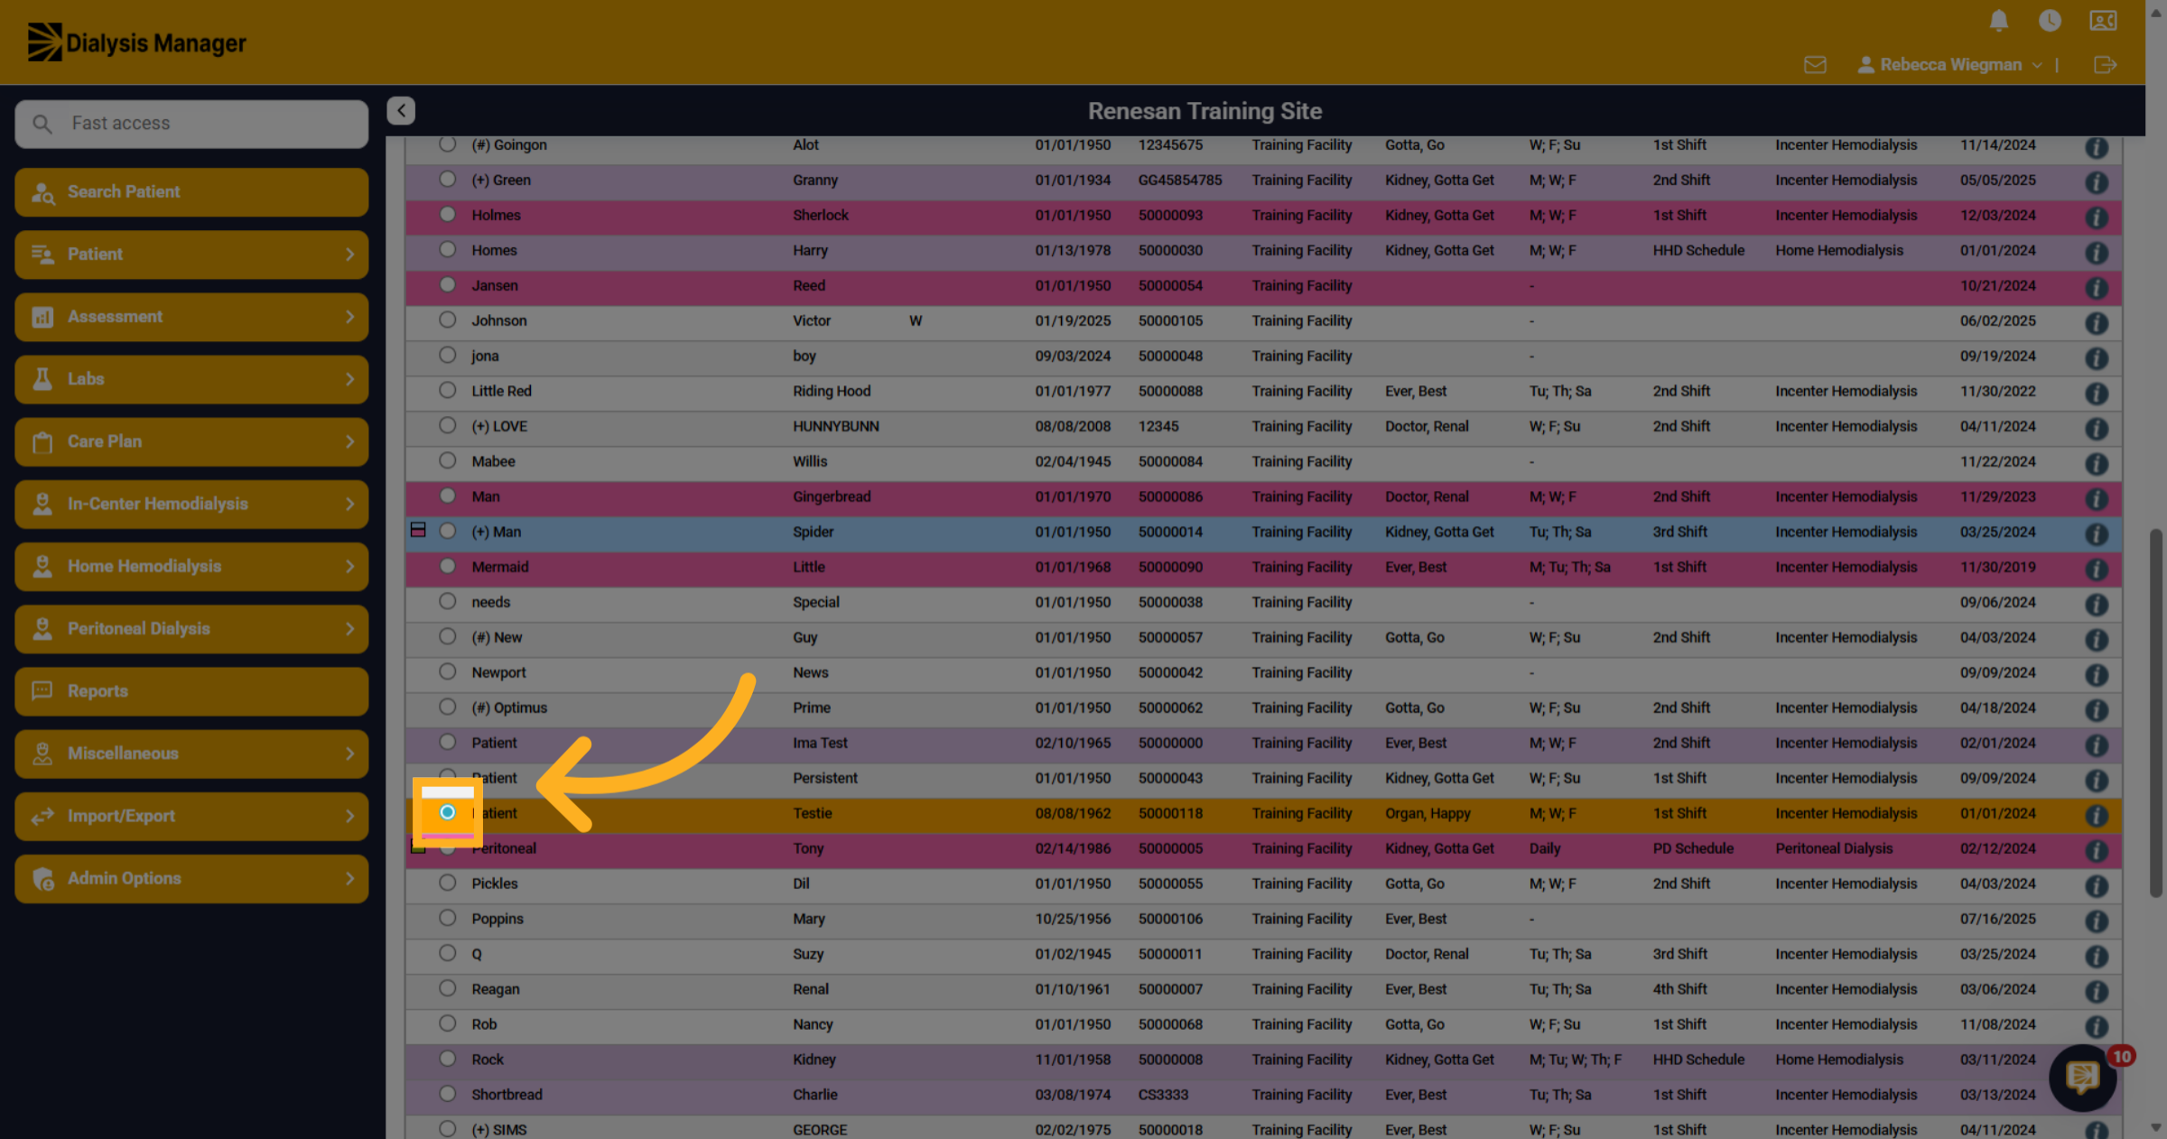Select the radio button for the Little Red row
2167x1139 pixels.
click(x=448, y=390)
